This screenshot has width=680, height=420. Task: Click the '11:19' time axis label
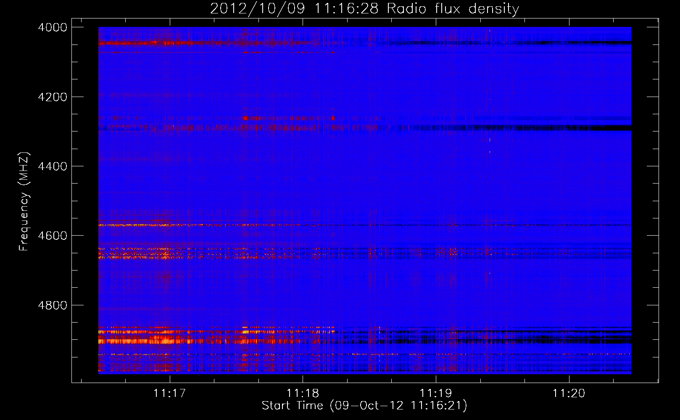point(436,394)
